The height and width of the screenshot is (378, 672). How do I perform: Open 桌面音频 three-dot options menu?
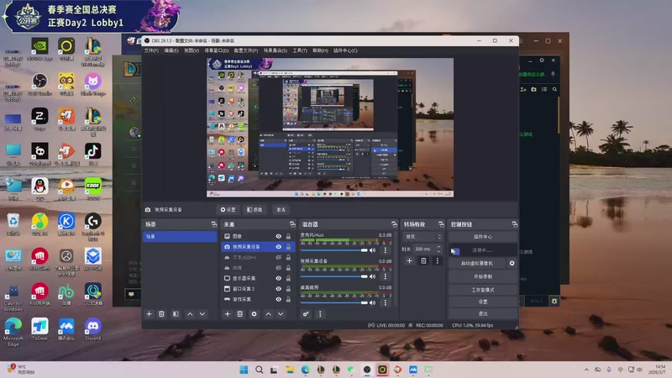click(385, 302)
